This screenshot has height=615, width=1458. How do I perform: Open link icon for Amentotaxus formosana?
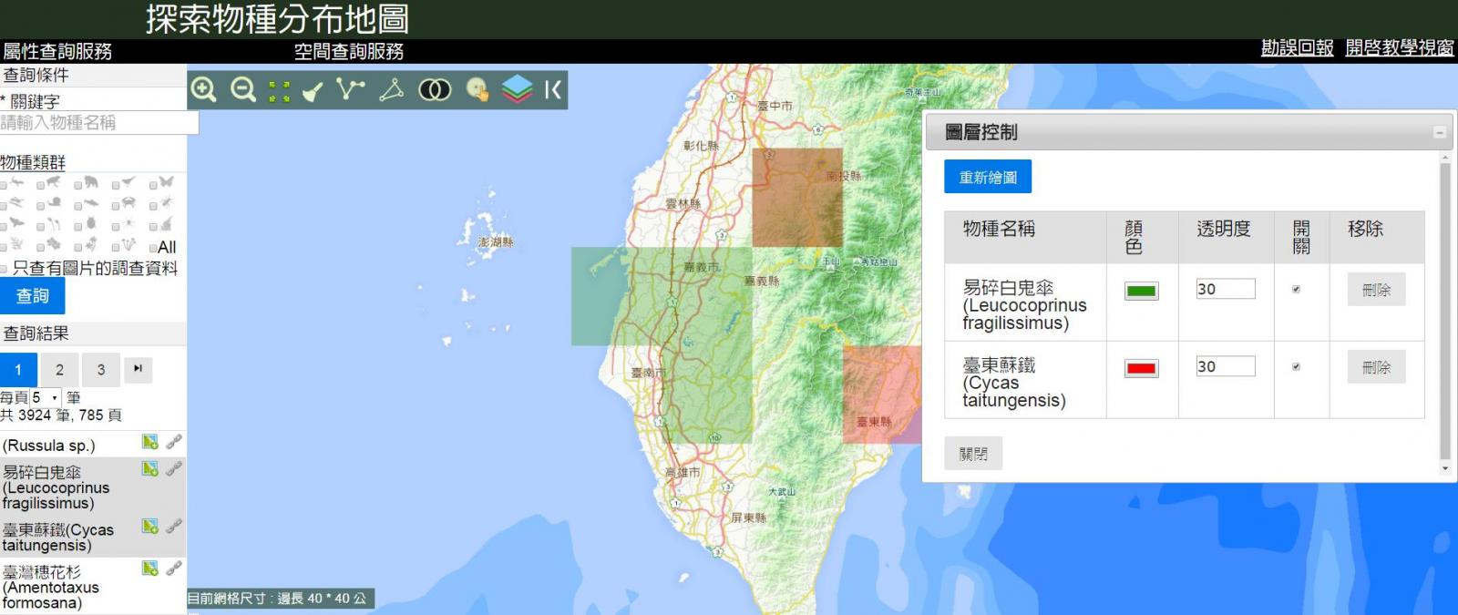[x=173, y=569]
